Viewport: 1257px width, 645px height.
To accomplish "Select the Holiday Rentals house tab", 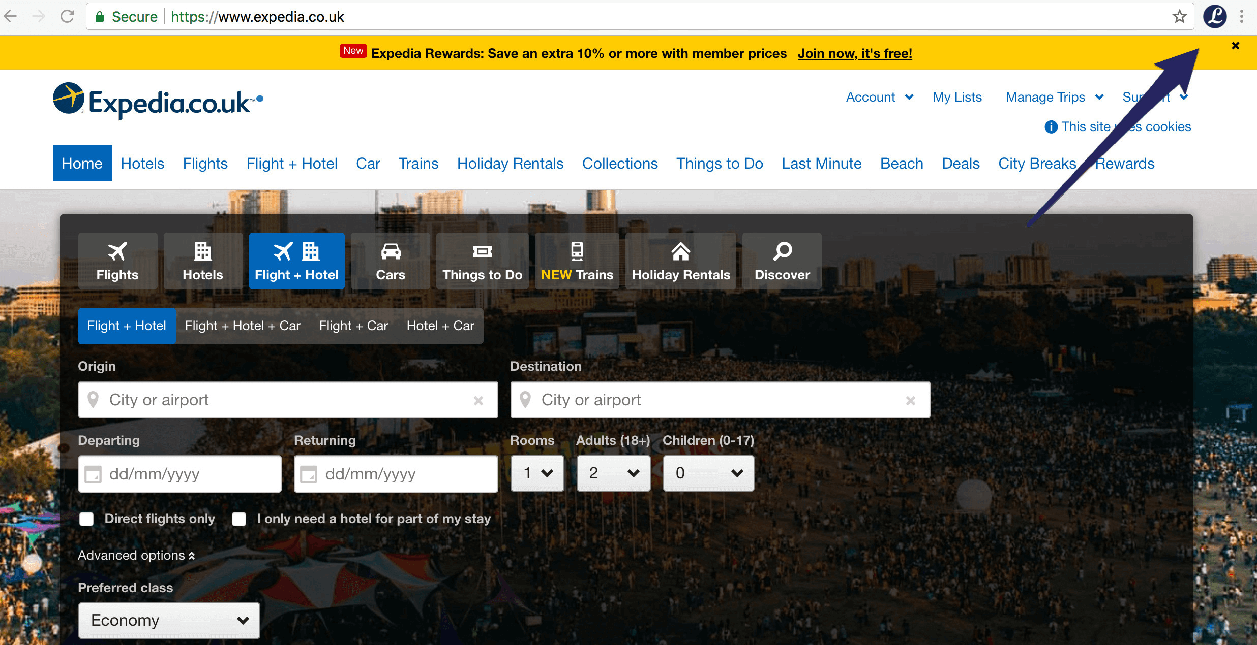I will [x=681, y=261].
